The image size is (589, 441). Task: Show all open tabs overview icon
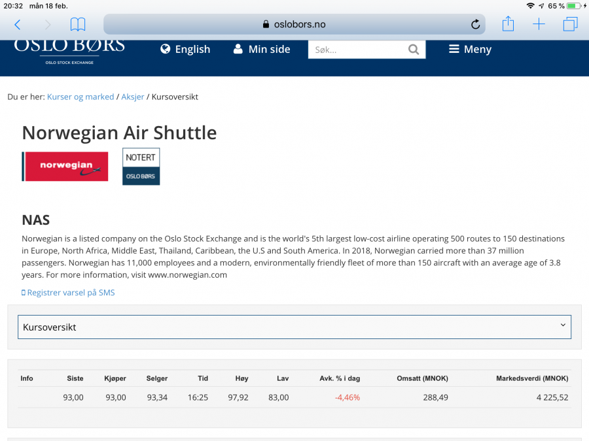[x=570, y=24]
